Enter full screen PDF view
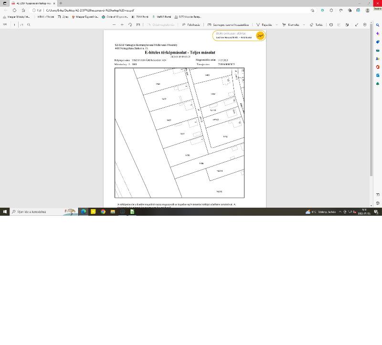The height and width of the screenshot is (345, 382). (x=357, y=25)
